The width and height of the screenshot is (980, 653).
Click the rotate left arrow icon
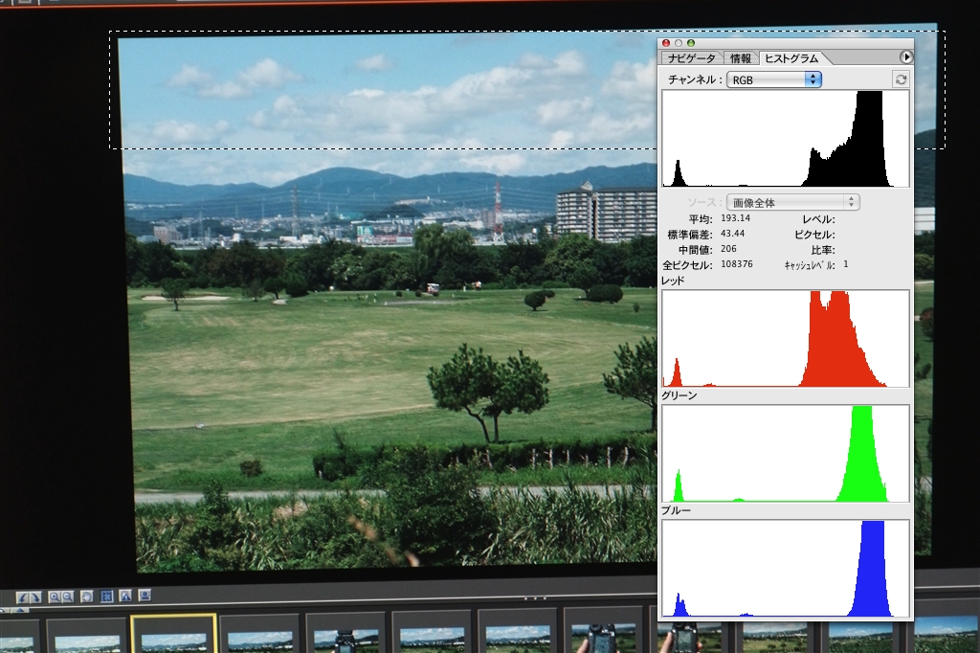(21, 597)
